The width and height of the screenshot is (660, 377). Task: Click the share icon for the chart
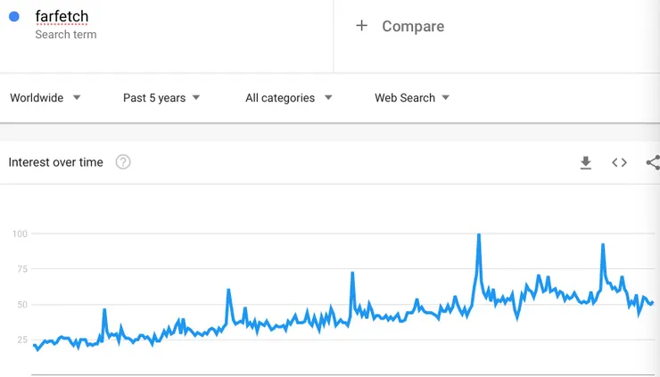653,162
